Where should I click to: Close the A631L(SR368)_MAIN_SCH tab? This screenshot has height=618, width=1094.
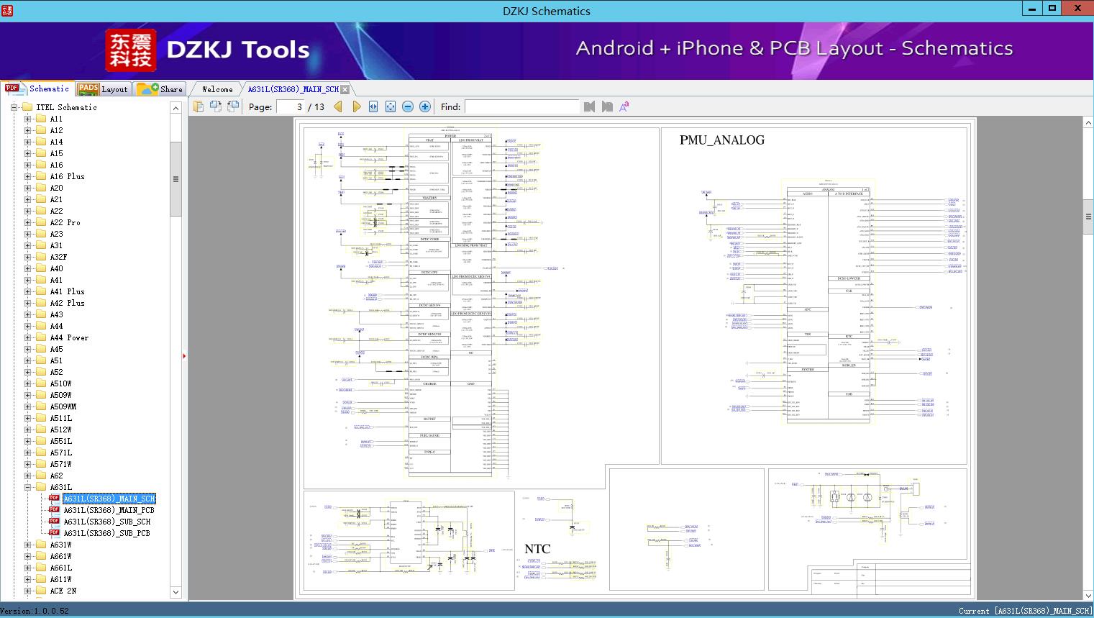pos(345,89)
